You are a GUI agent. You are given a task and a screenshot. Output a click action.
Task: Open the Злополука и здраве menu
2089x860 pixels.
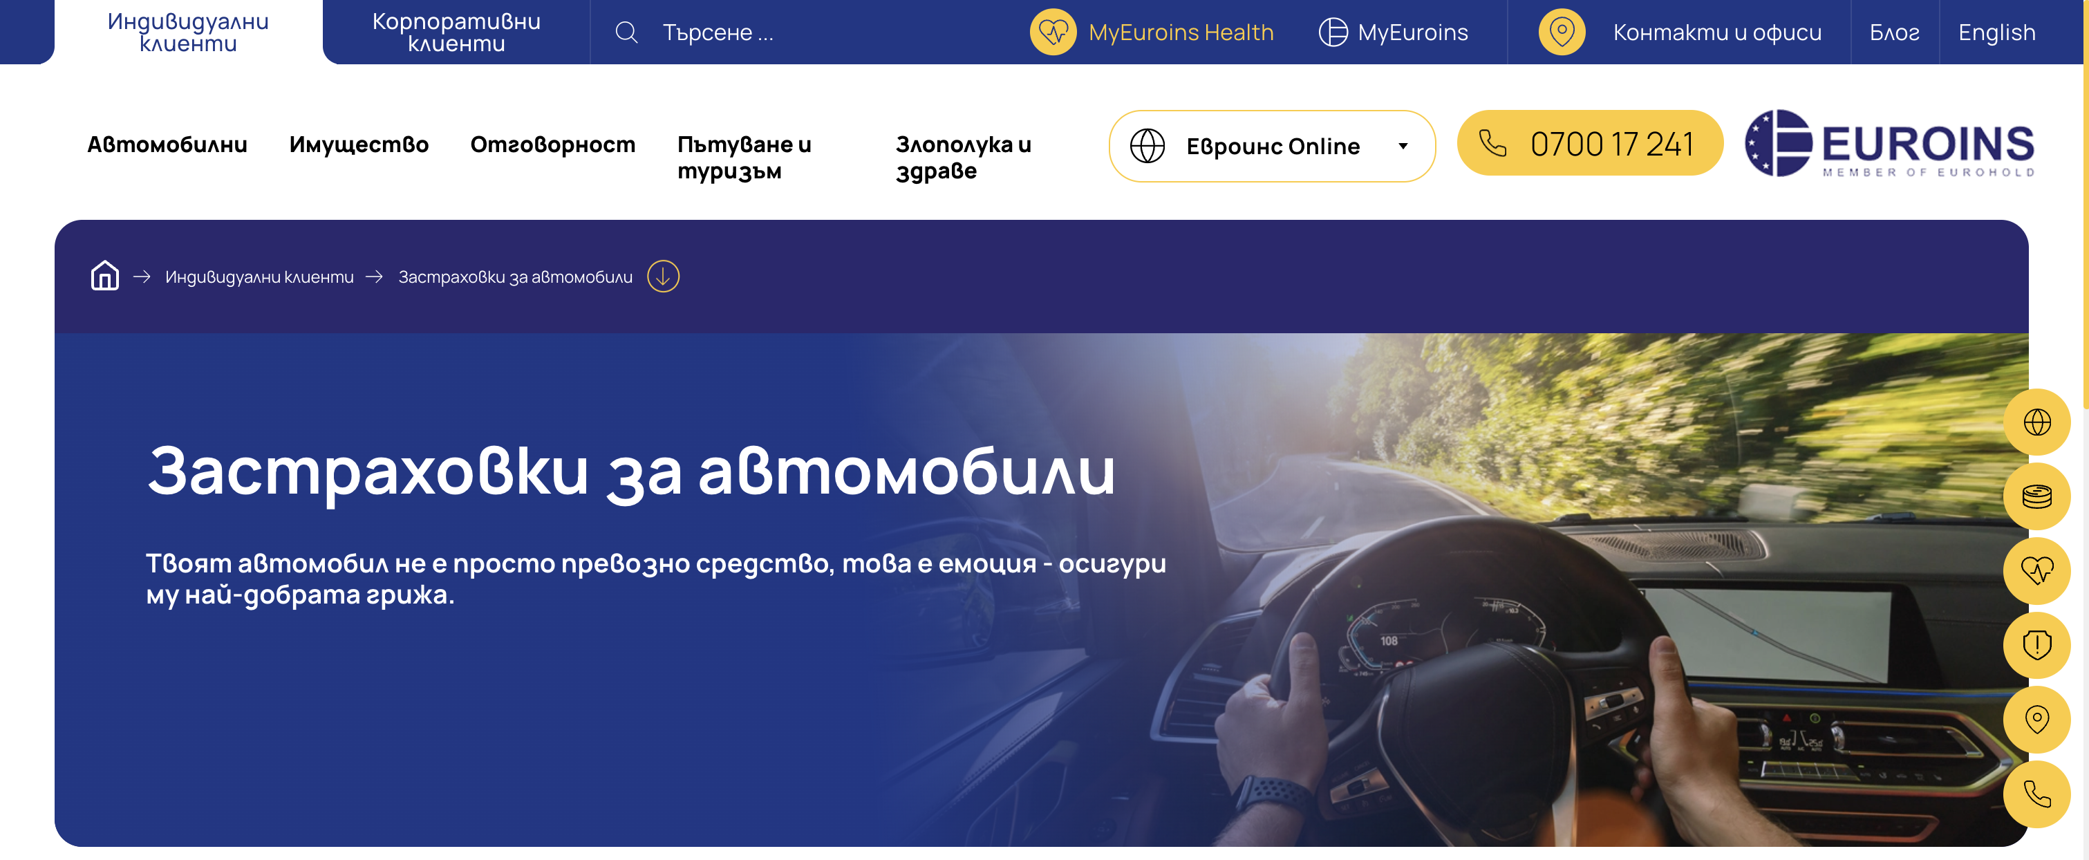coord(964,158)
